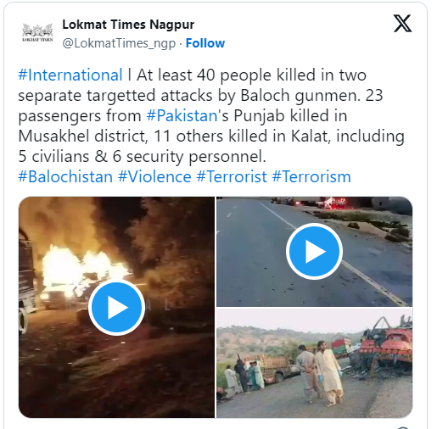Open the @LokmatTimes_ngp handle
The image size is (437, 429).
[x=119, y=43]
